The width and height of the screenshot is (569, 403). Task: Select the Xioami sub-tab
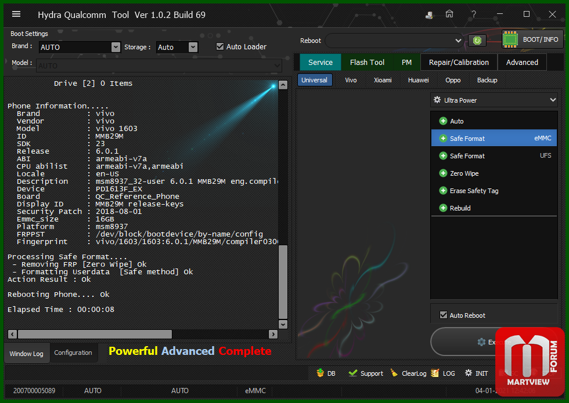pyautogui.click(x=383, y=80)
